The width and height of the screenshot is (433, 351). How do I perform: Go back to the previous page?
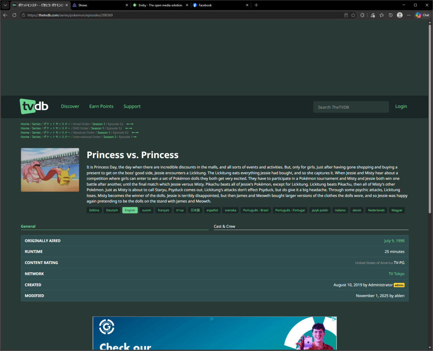coord(5,15)
